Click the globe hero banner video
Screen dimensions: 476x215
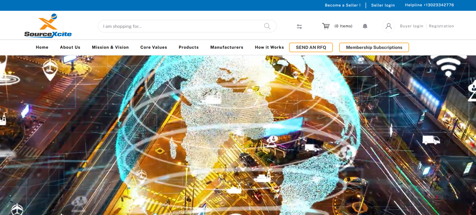pos(238,135)
